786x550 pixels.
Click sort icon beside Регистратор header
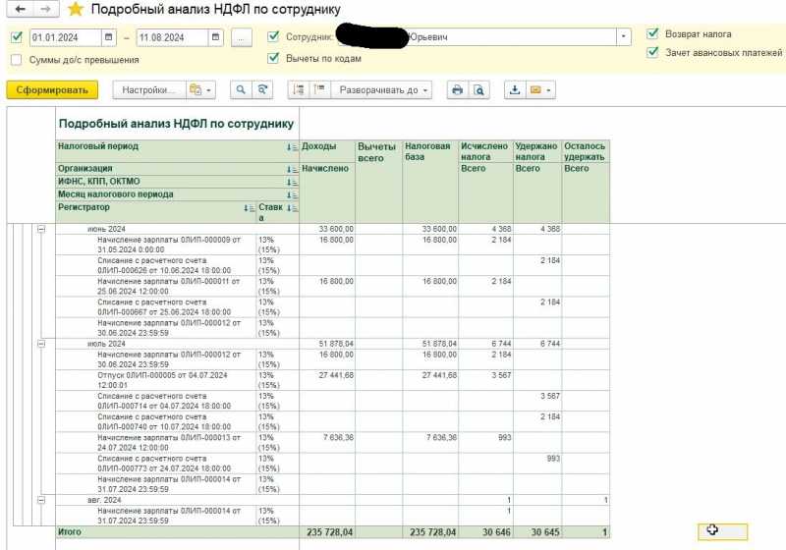(250, 208)
